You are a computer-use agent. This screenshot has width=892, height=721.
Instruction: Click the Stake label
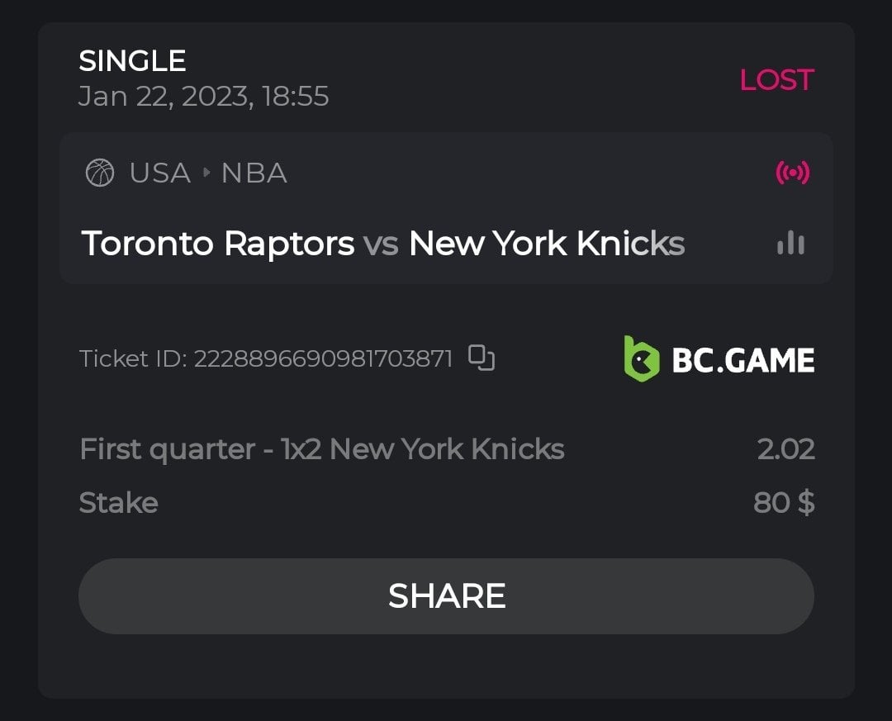(118, 502)
